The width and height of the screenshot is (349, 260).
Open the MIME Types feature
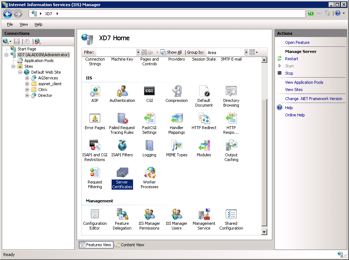177,148
